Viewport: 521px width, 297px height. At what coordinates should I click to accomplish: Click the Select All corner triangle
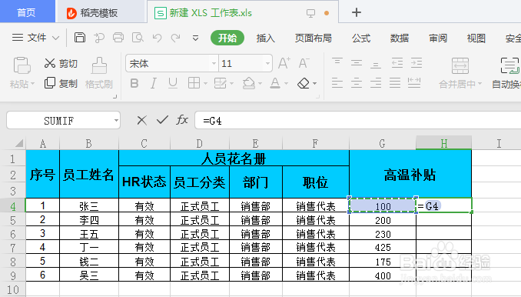pyautogui.click(x=19, y=143)
